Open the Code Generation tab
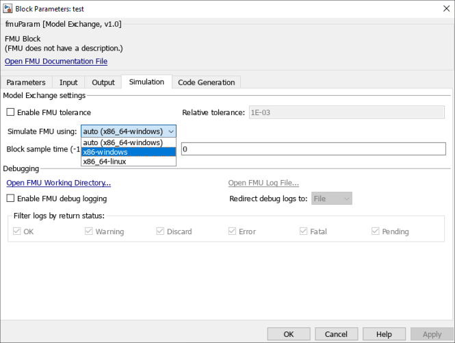This screenshot has width=455, height=343. pyautogui.click(x=207, y=82)
